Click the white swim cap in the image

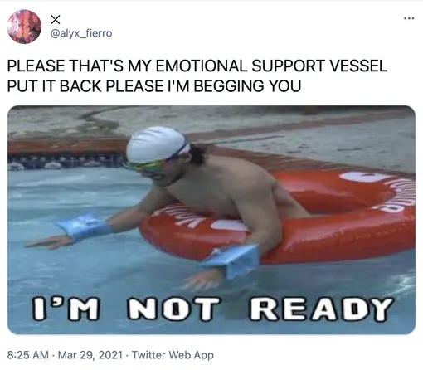point(157,144)
